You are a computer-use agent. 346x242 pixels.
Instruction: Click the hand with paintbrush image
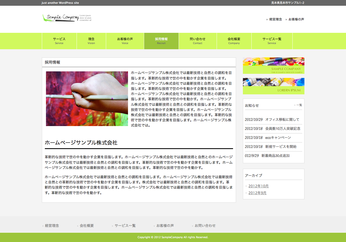[87, 99]
